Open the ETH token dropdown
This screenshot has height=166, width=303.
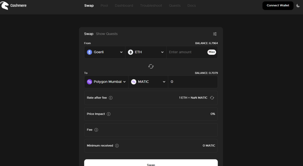(x=146, y=52)
